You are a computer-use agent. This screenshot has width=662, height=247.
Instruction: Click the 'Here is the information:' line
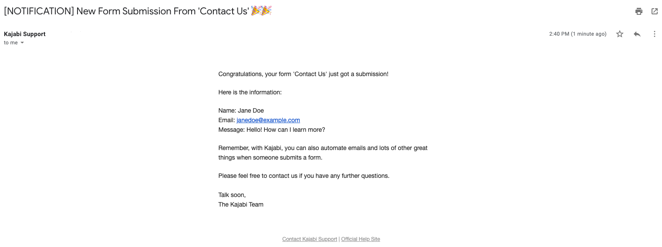point(250,92)
